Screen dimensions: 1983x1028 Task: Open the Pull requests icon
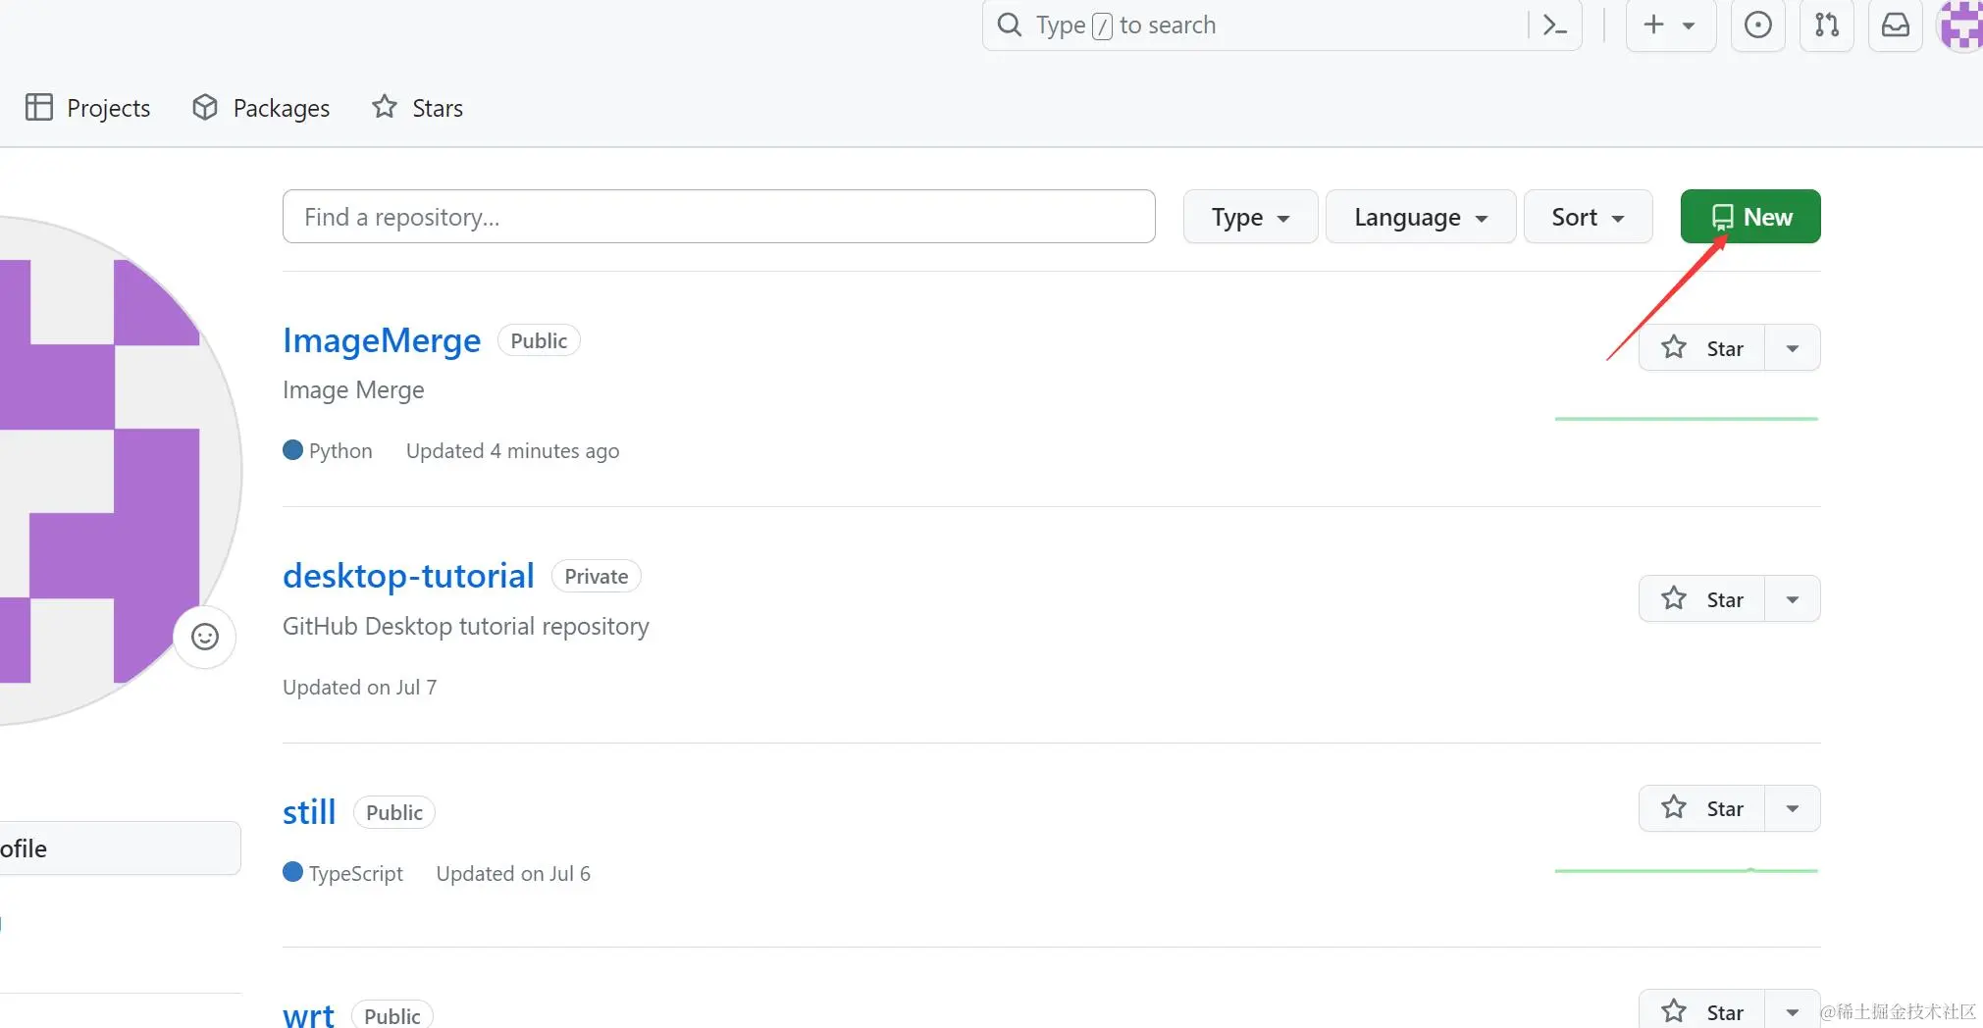click(1827, 26)
